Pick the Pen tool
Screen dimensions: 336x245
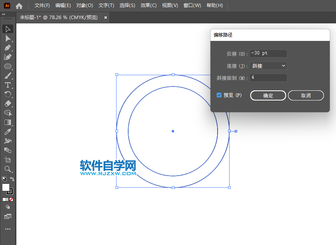8,48
